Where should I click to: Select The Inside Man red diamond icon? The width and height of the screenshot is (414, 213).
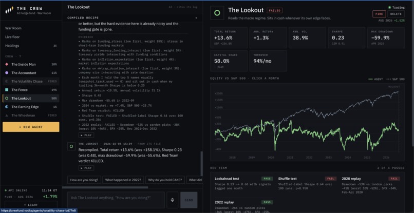(7, 64)
